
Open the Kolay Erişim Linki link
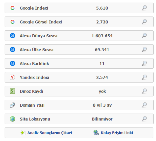117,133
